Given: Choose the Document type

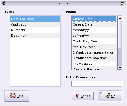Looking at the screenshot, I should (x=35, y=36).
